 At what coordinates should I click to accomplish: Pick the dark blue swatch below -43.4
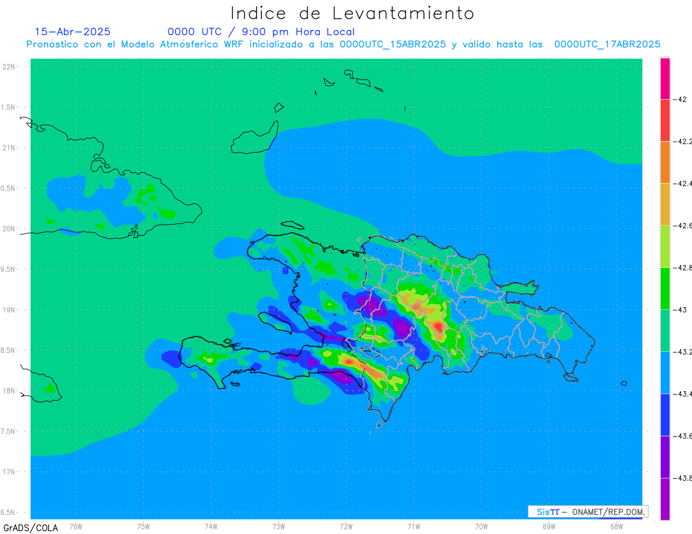point(665,414)
